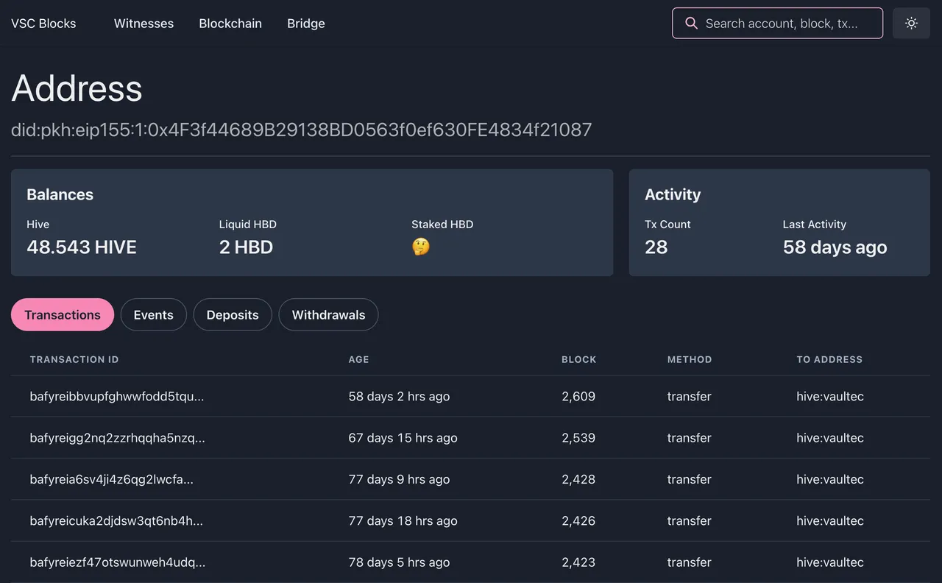942x583 pixels.
Task: Click the 78 days 5 hrs ago age cell
Action: click(x=399, y=562)
